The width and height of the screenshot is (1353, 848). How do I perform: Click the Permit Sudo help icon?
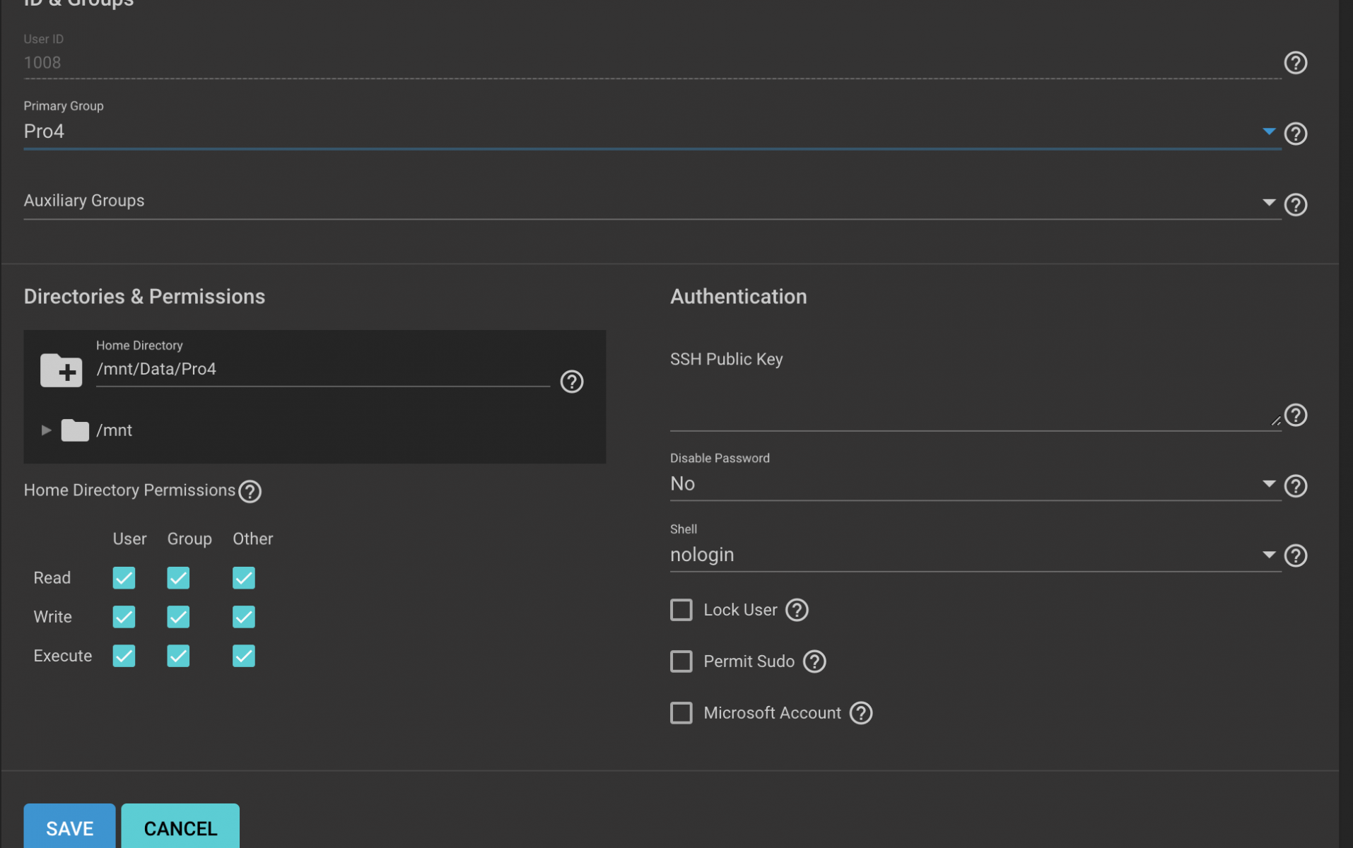coord(814,661)
